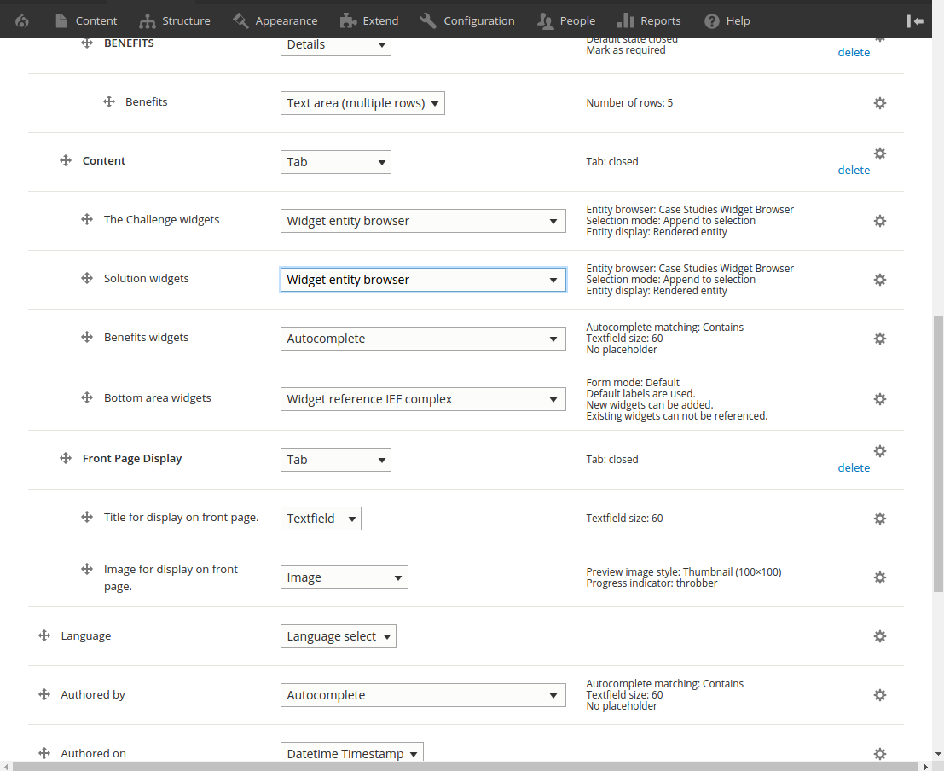Open Datetime Timestamp widget dropdown
The height and width of the screenshot is (771, 944).
tap(351, 752)
